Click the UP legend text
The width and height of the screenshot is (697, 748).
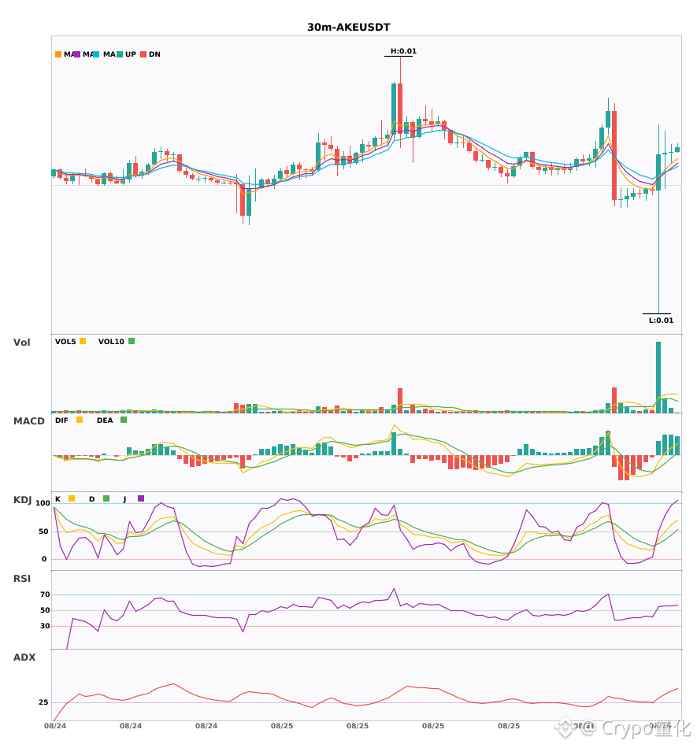point(131,54)
